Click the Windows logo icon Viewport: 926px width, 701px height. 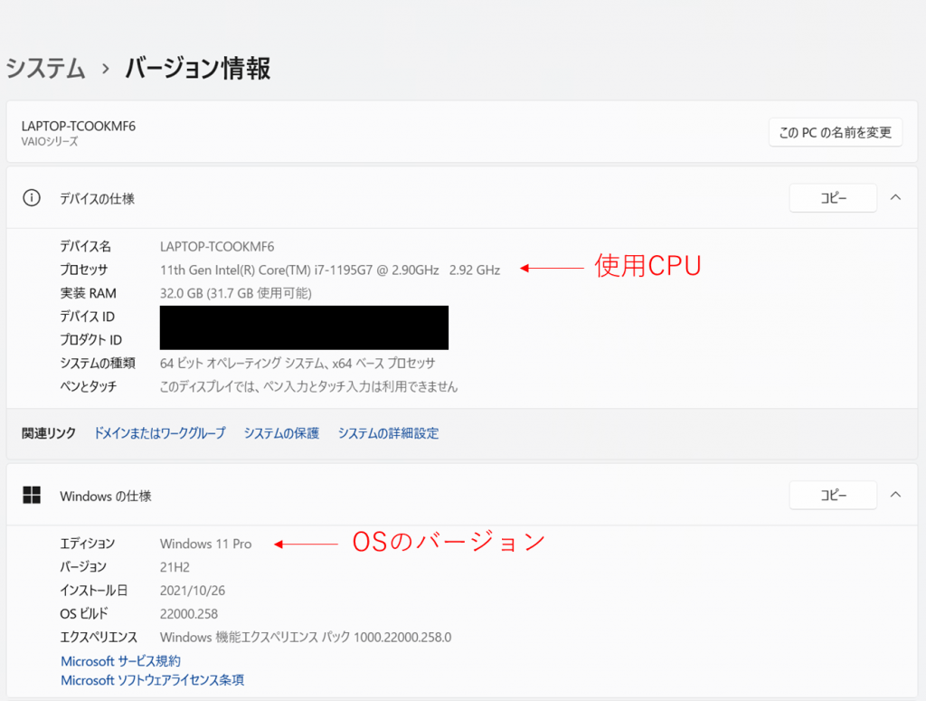[32, 496]
